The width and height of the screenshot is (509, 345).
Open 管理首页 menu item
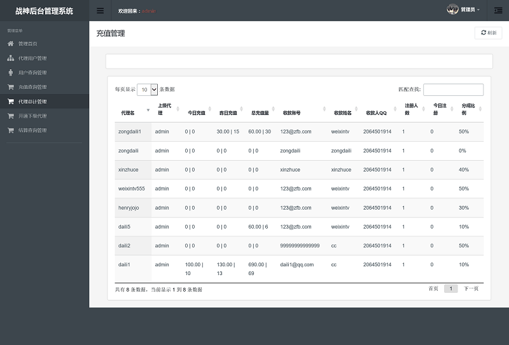45,43
